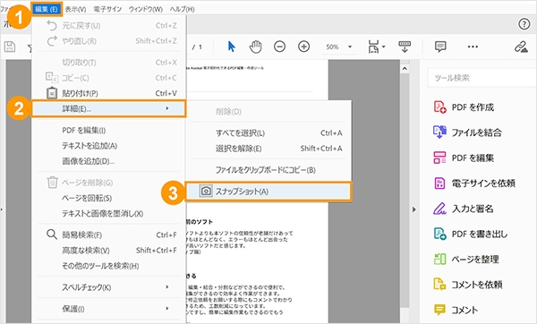Screen dimensions: 537x324
Task: Choose 貼り付け(P) menu entry
Action: click(x=109, y=93)
